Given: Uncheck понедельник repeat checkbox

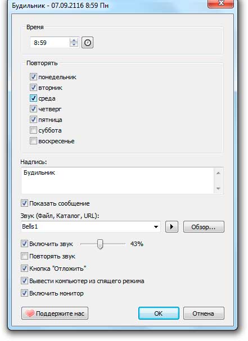Looking at the screenshot, I should pos(33,77).
